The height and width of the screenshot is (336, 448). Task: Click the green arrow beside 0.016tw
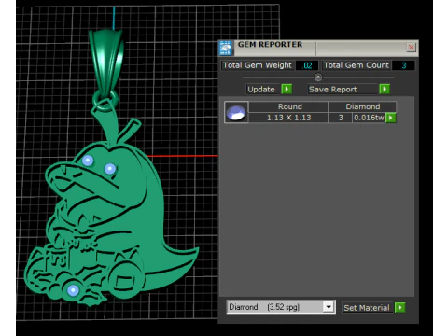coord(391,118)
